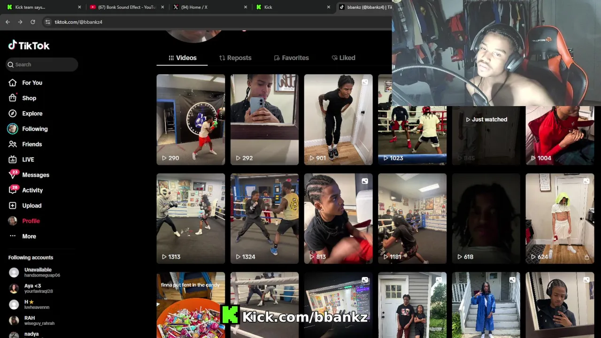Click the Following accounts heading
This screenshot has height=338, width=601.
(x=31, y=258)
